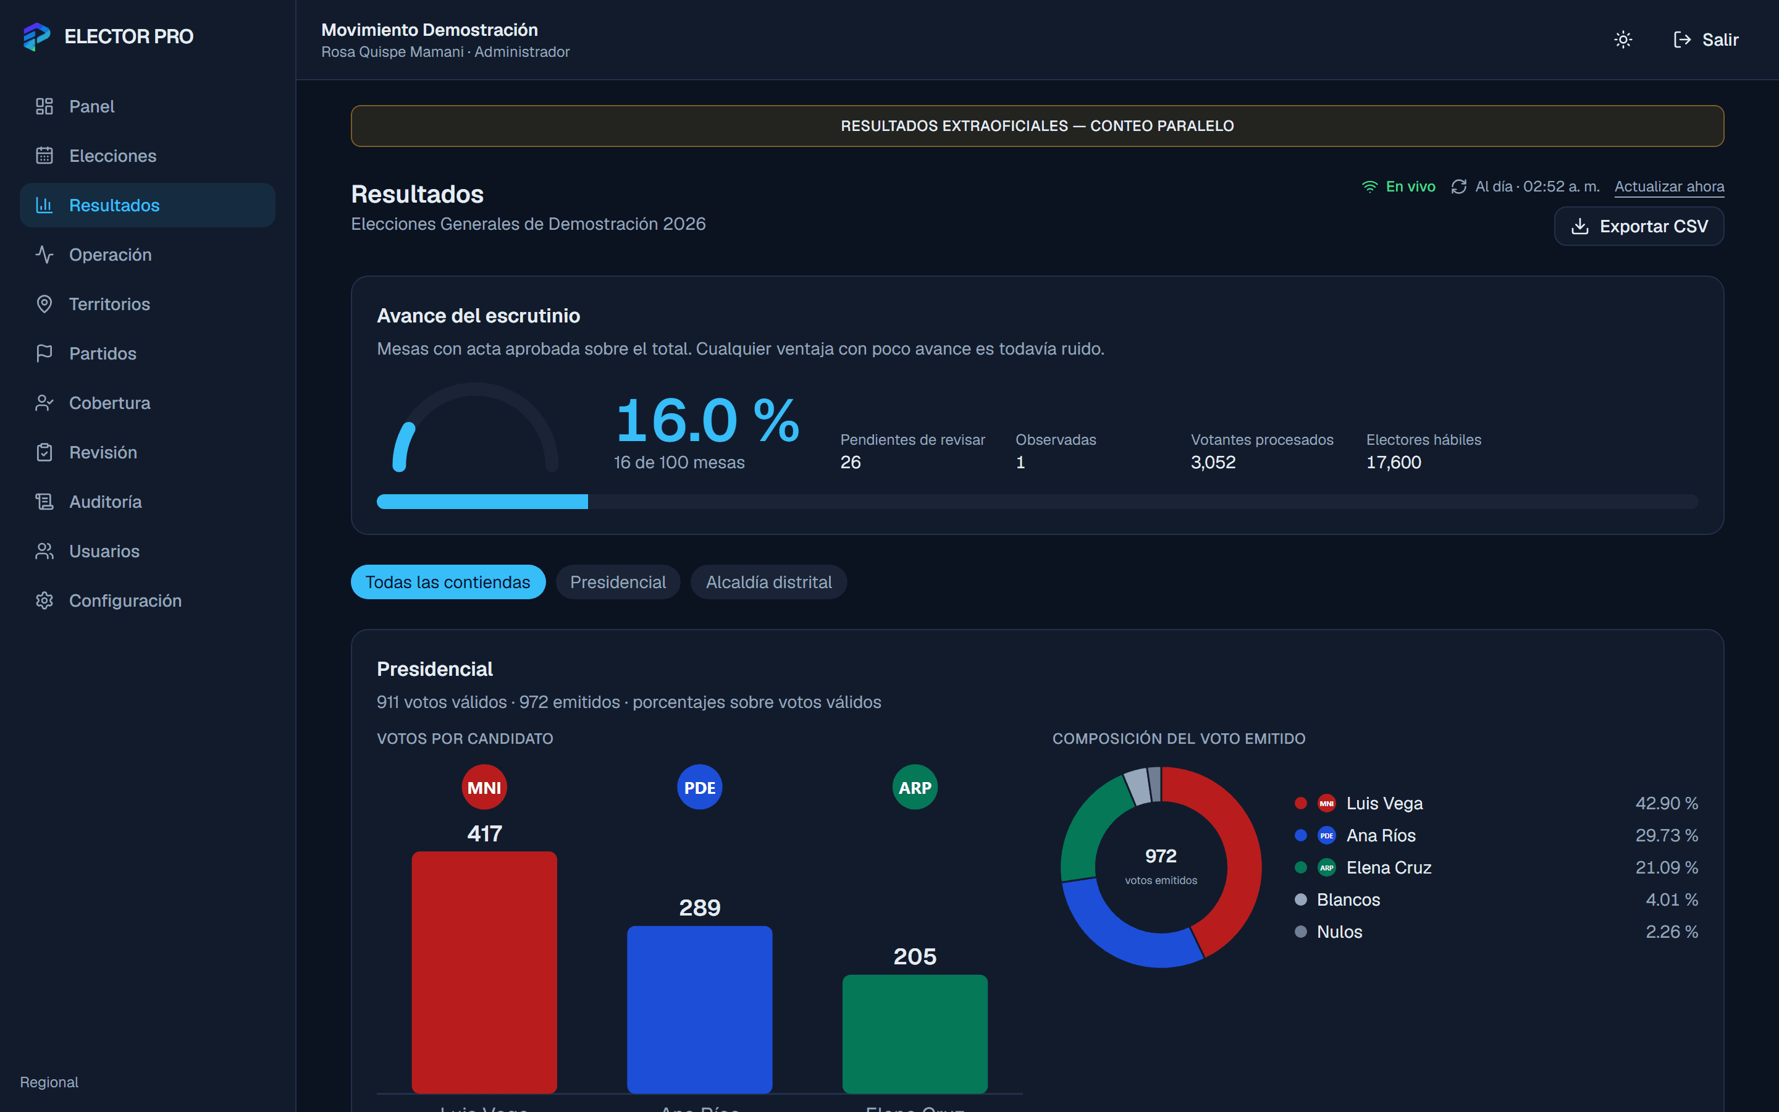This screenshot has height=1112, width=1779.
Task: Switch to the Alcaldía distrital tab
Action: pos(768,582)
